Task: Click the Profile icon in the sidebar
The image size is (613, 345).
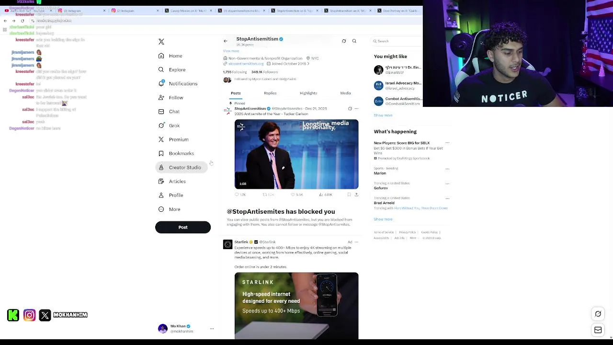Action: (161, 195)
